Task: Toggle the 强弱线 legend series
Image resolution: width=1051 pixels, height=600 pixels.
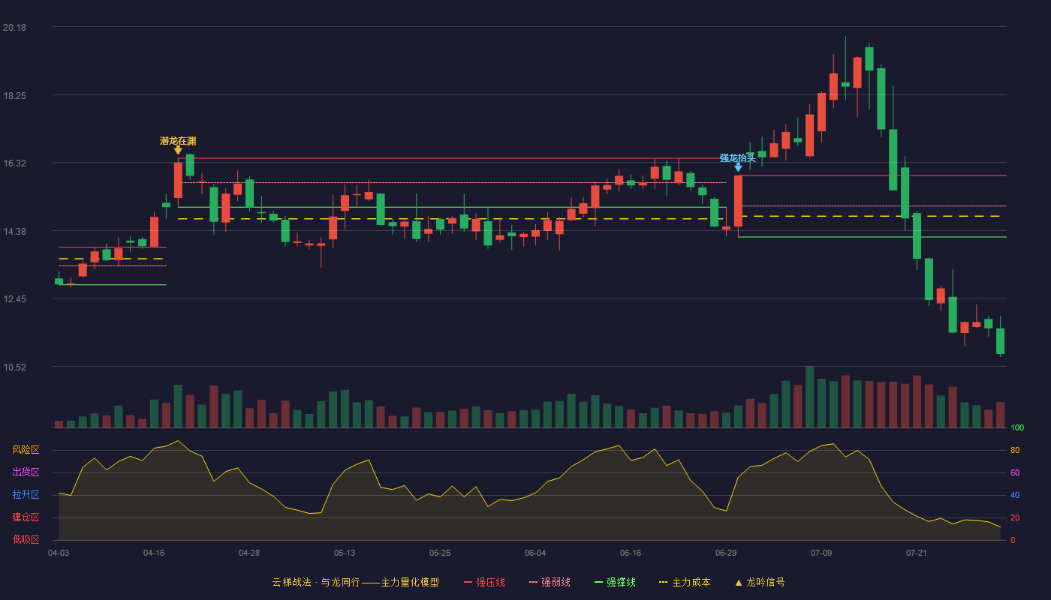Action: (550, 582)
